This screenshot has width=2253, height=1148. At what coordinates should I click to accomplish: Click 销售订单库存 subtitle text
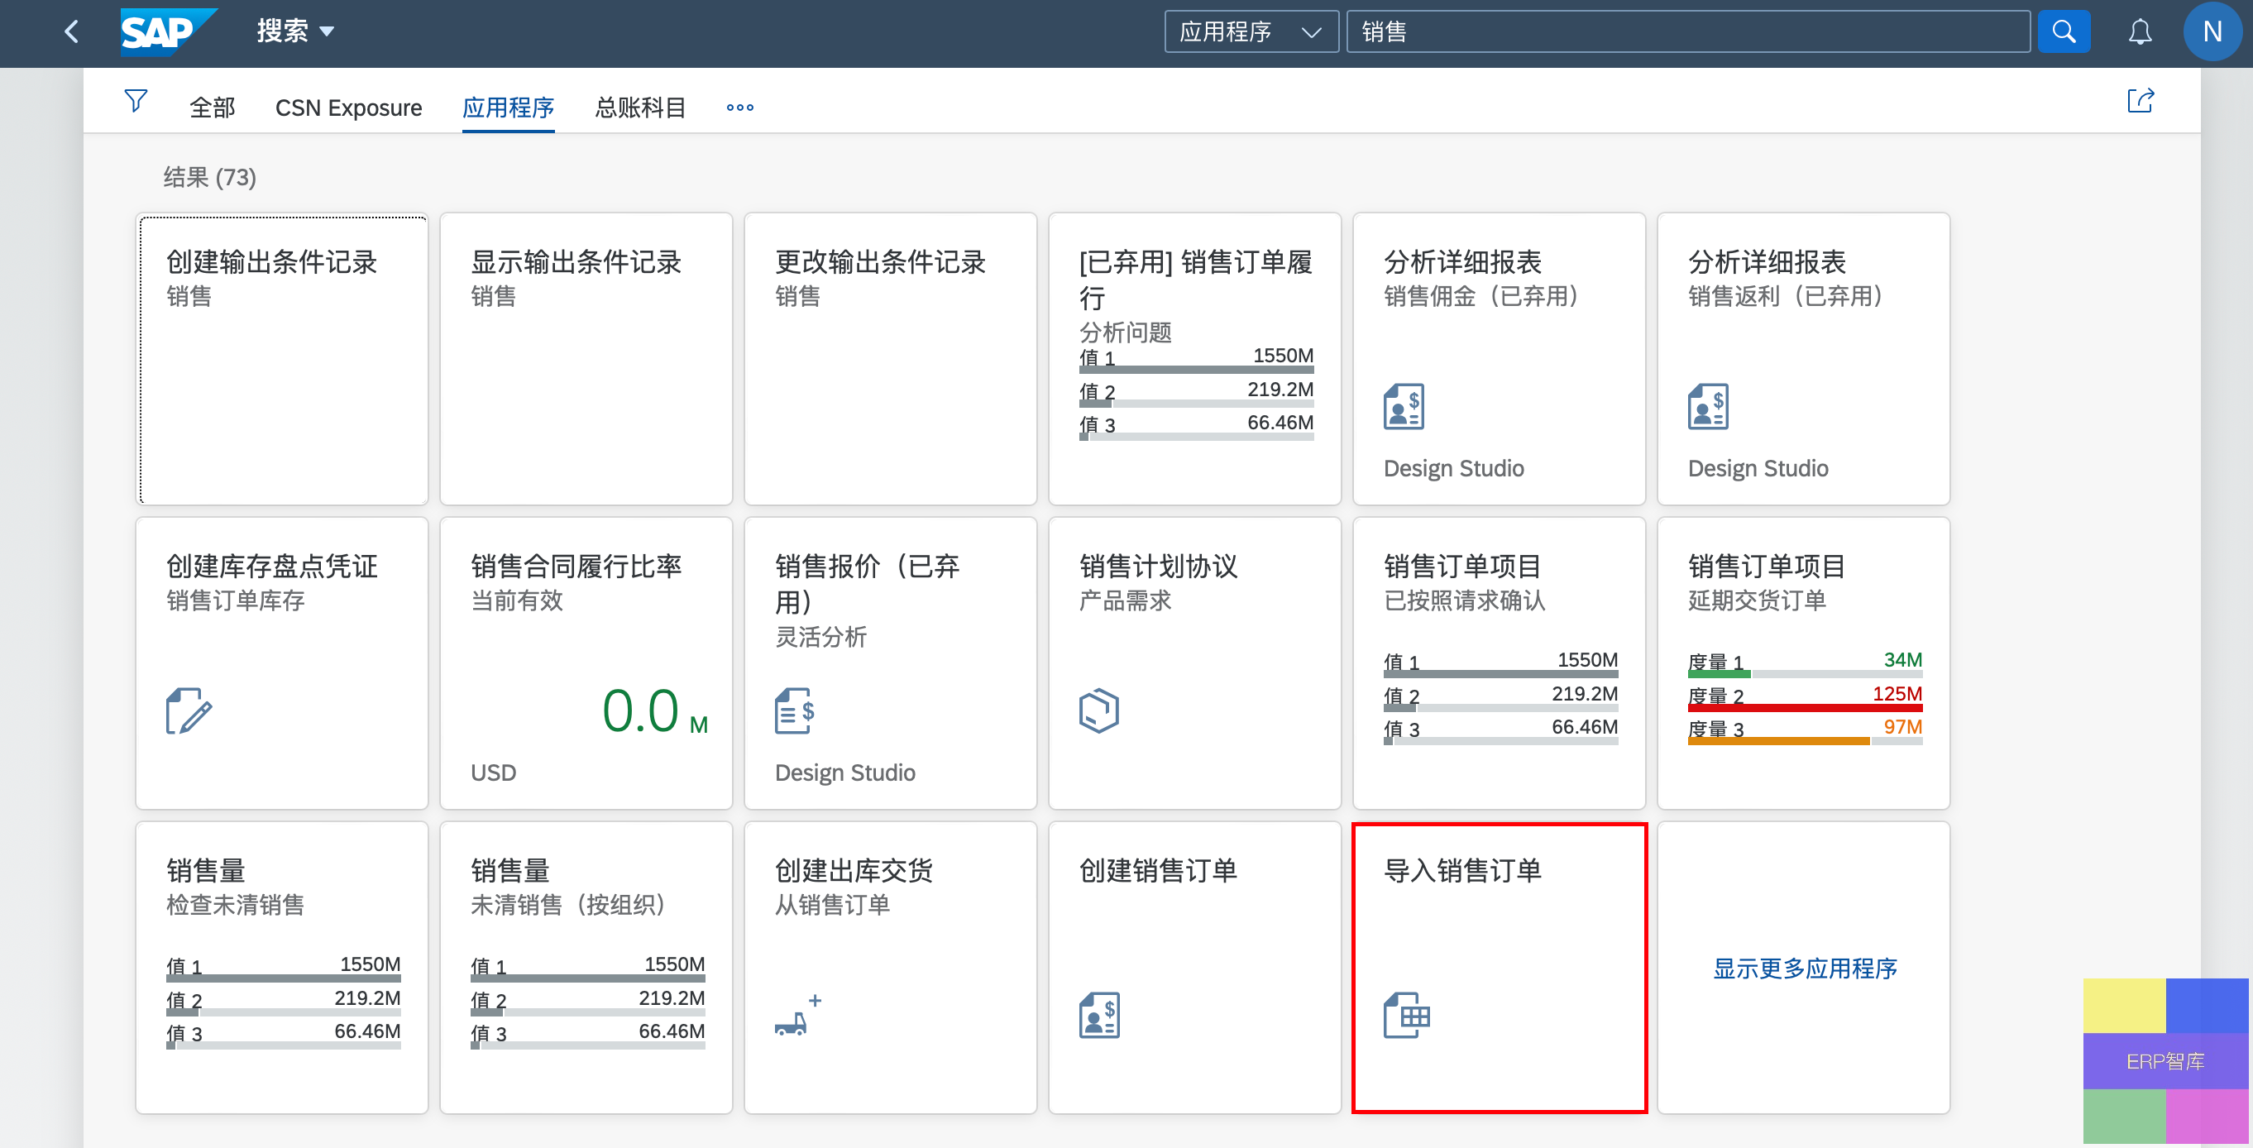click(235, 600)
